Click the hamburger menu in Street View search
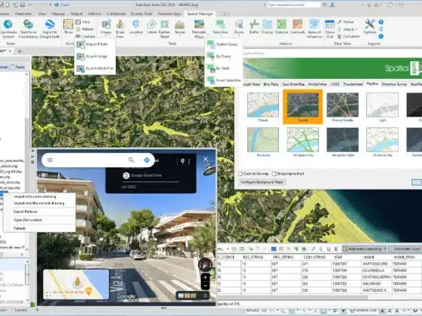Image resolution: width=422 pixels, height=316 pixels. coord(50,160)
